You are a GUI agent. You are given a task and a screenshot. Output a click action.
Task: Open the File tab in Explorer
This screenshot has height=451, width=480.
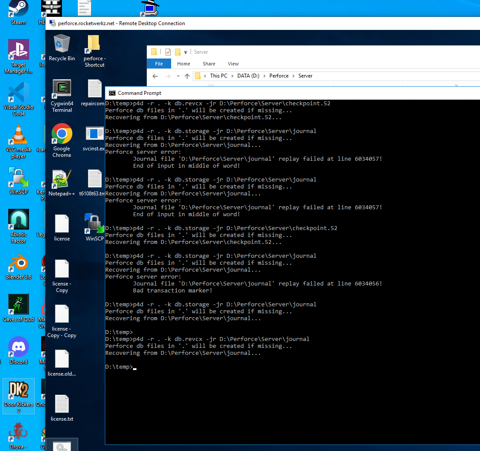click(x=159, y=64)
